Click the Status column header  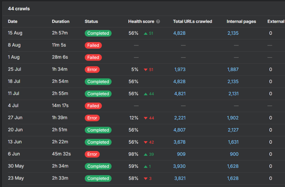pyautogui.click(x=91, y=22)
